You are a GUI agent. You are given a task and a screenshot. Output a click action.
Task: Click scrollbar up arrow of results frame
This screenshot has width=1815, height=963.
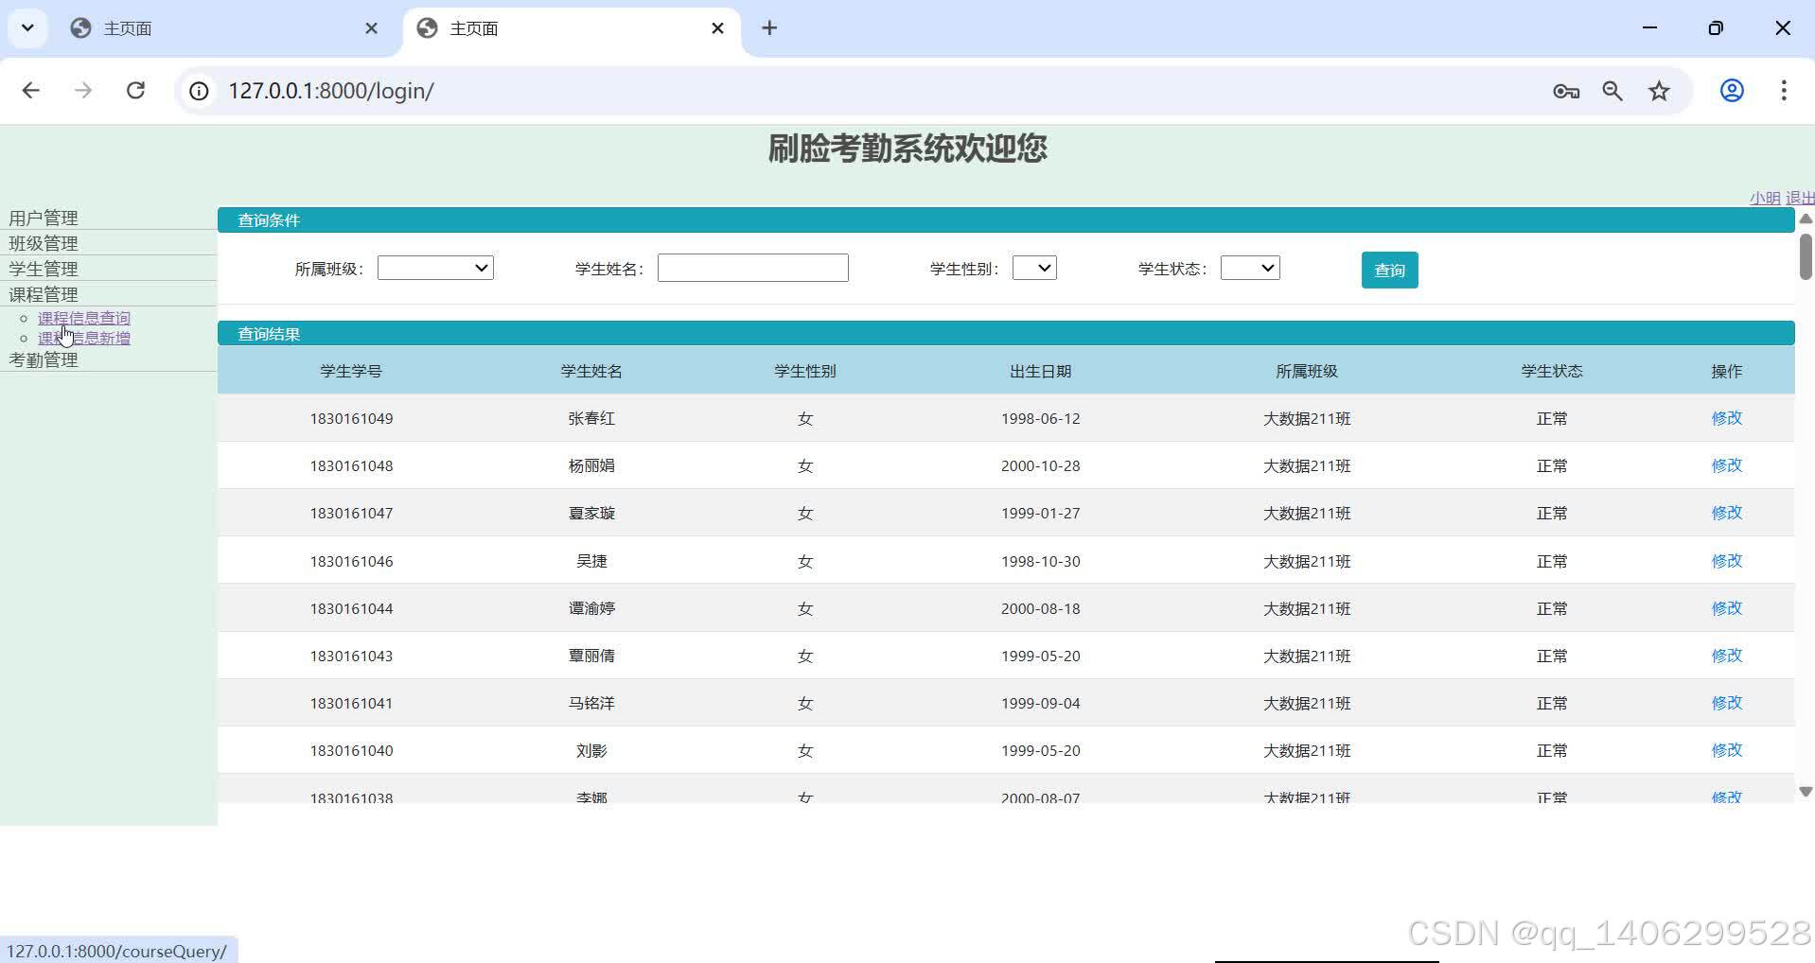point(1806,219)
